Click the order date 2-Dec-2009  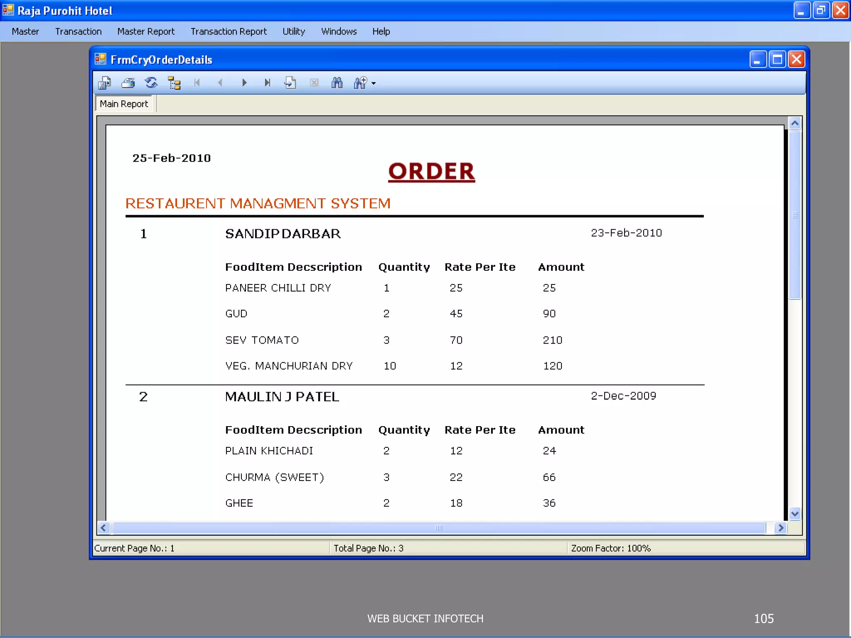click(x=623, y=396)
